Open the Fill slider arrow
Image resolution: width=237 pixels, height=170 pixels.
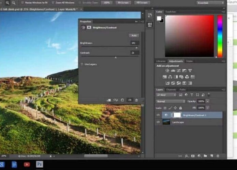coord(208,108)
